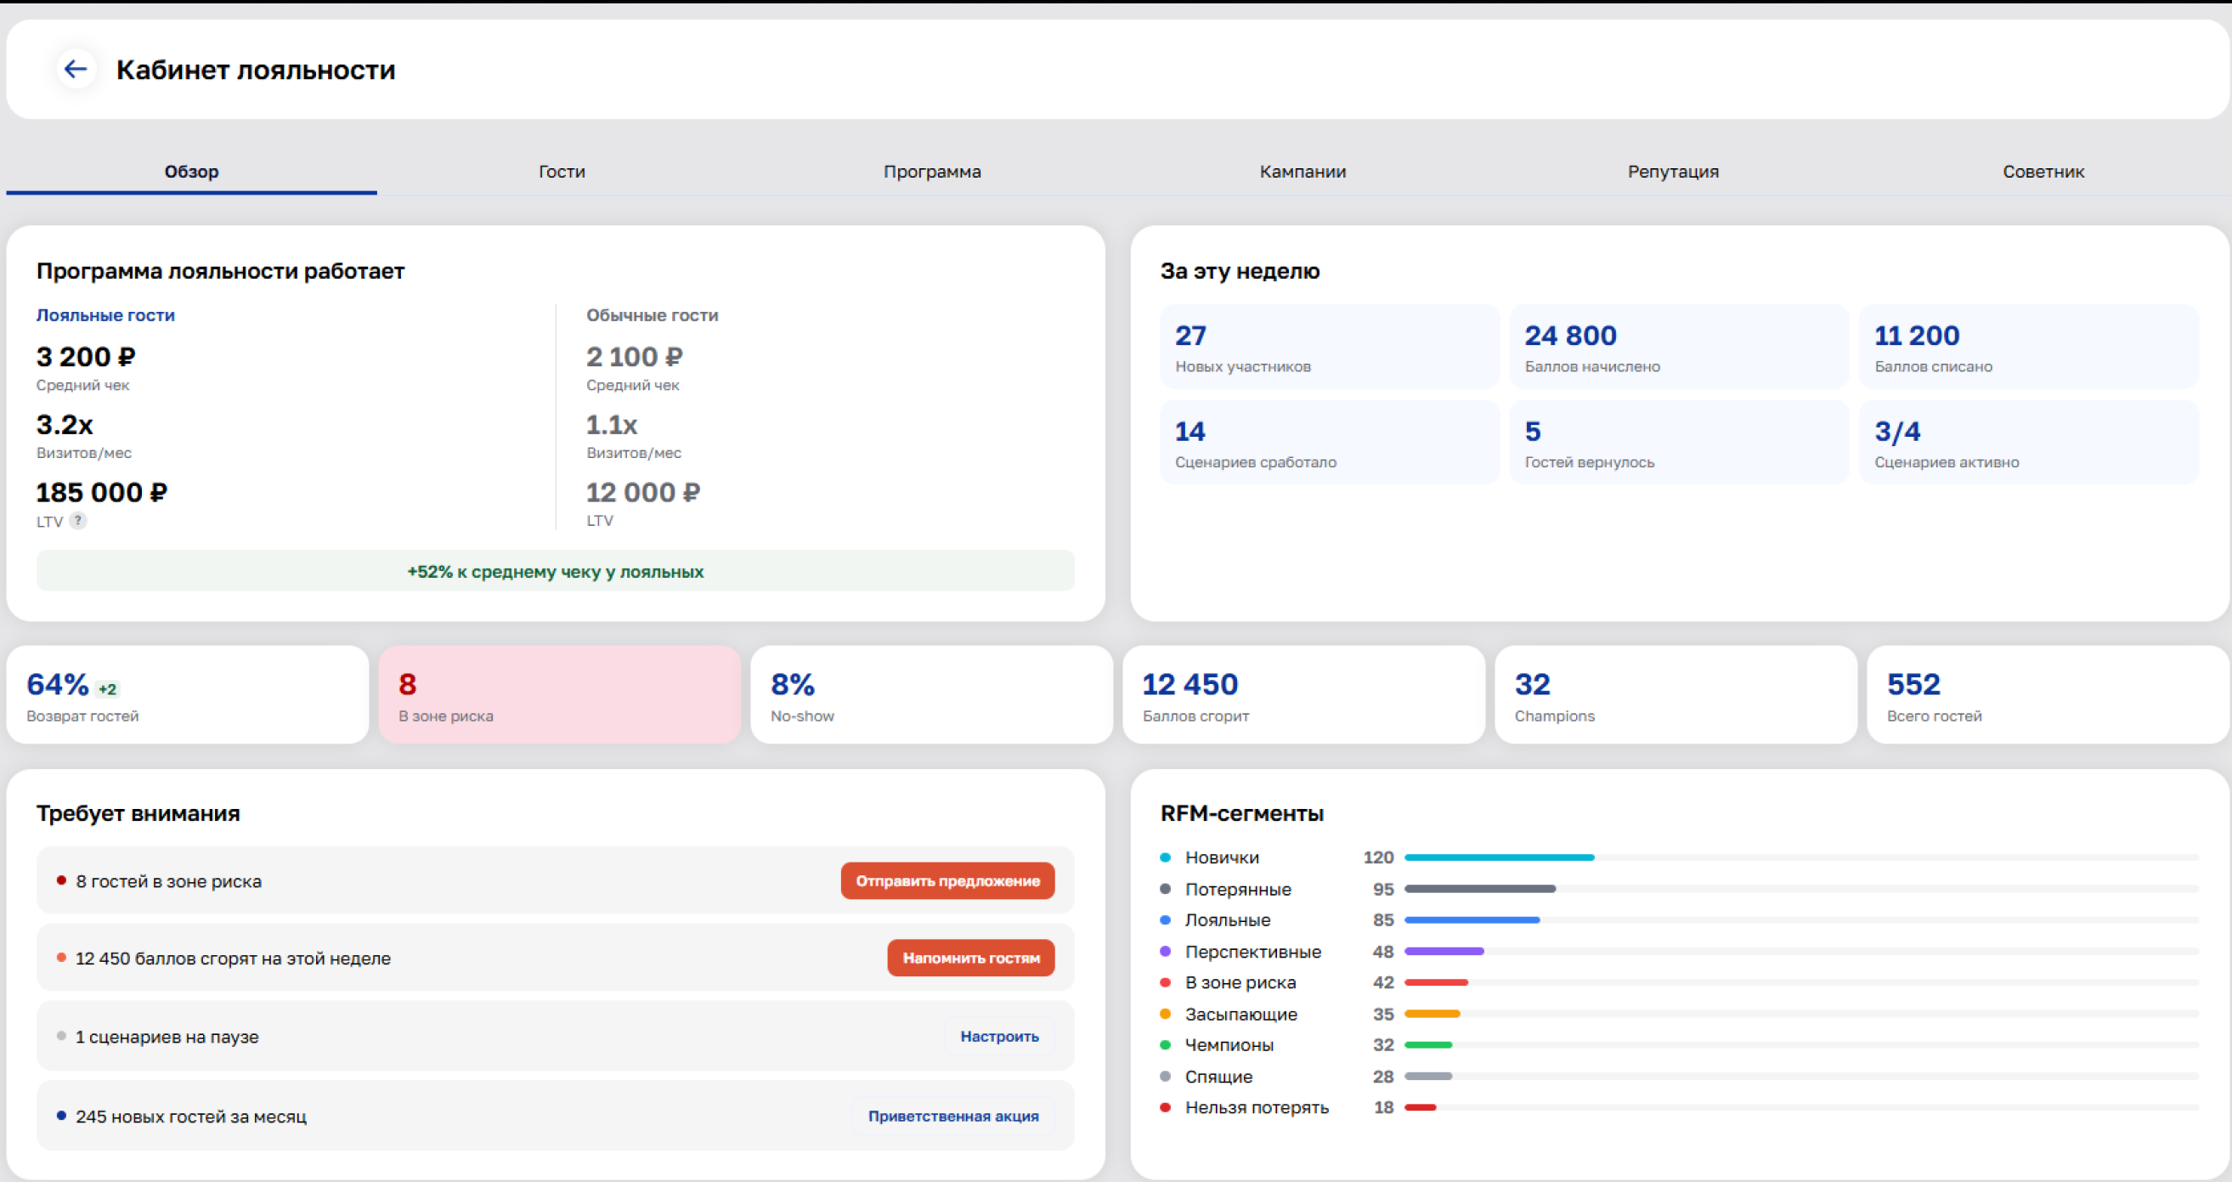
Task: Click the В зоне риска pink card
Action: coord(560,694)
